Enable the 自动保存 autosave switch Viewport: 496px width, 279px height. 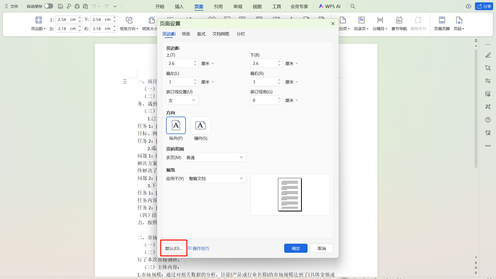tap(48, 6)
